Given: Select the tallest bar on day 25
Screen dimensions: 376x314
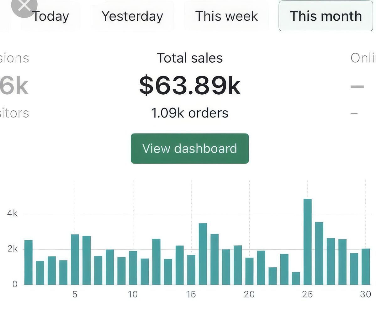Looking at the screenshot, I should (x=308, y=242).
